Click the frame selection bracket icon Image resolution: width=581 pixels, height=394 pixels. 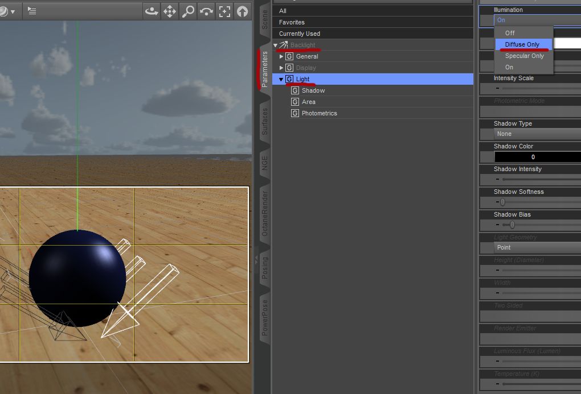(224, 11)
